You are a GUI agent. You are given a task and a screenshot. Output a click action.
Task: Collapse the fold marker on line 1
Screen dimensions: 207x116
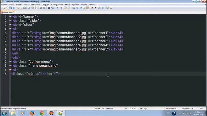tap(10, 16)
